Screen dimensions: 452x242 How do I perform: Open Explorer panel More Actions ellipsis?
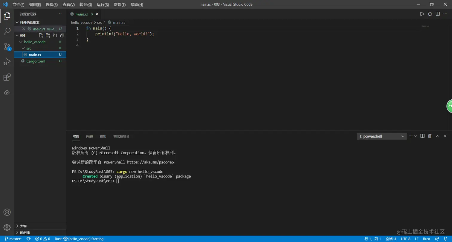click(59, 14)
